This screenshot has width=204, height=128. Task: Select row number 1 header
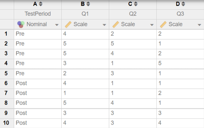coord(6,34)
